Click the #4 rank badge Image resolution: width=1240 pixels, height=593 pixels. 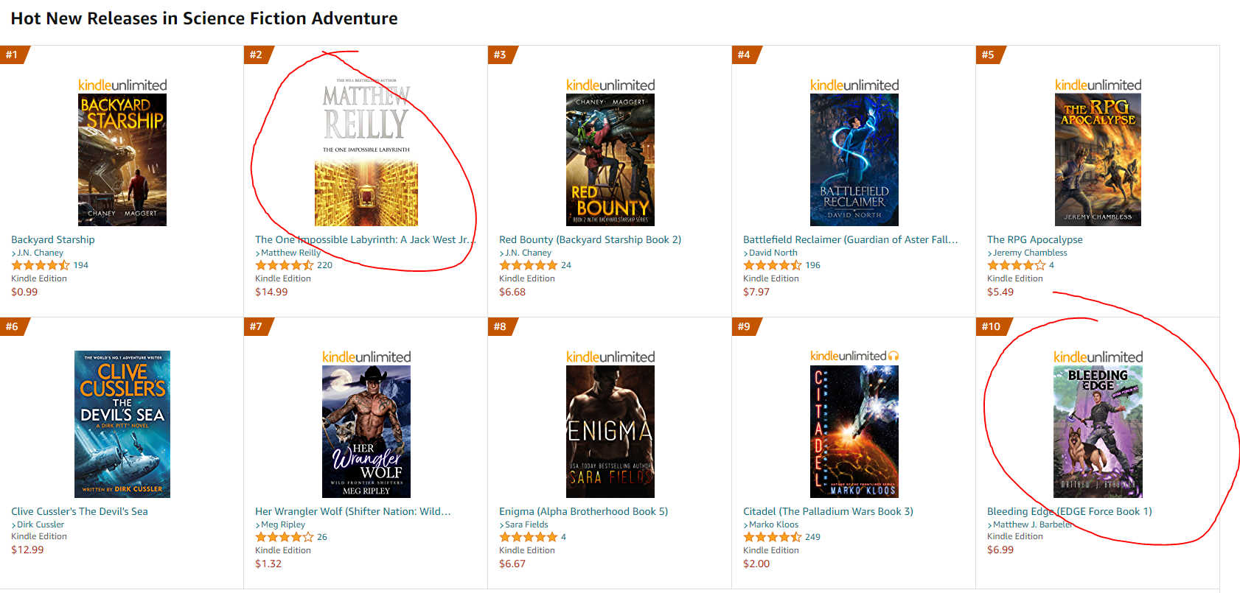pyautogui.click(x=745, y=55)
